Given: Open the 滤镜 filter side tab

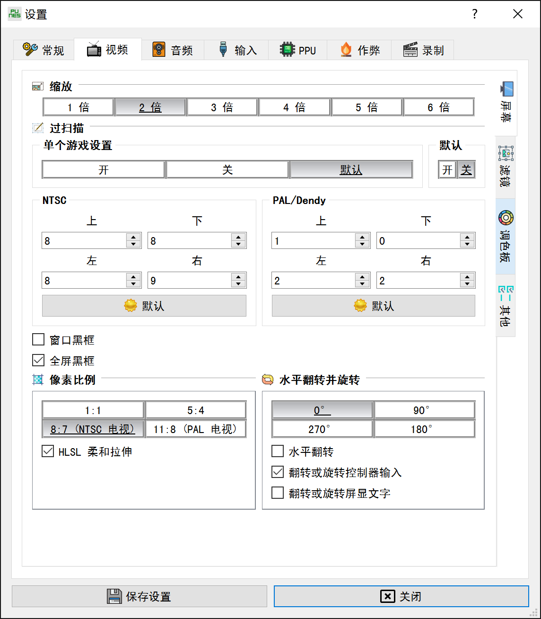Looking at the screenshot, I should tap(506, 167).
